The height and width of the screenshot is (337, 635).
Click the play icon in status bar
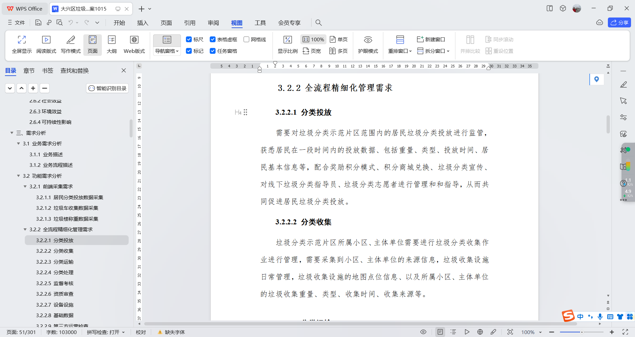[467, 332]
